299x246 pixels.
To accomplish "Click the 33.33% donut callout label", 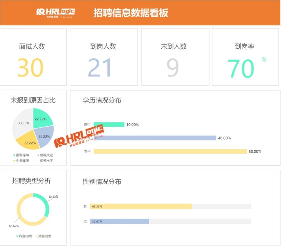I will pyautogui.click(x=53, y=197).
